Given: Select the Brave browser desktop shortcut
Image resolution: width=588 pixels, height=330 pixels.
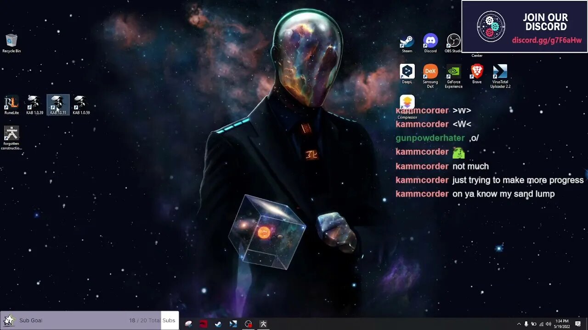Looking at the screenshot, I should pos(477,74).
